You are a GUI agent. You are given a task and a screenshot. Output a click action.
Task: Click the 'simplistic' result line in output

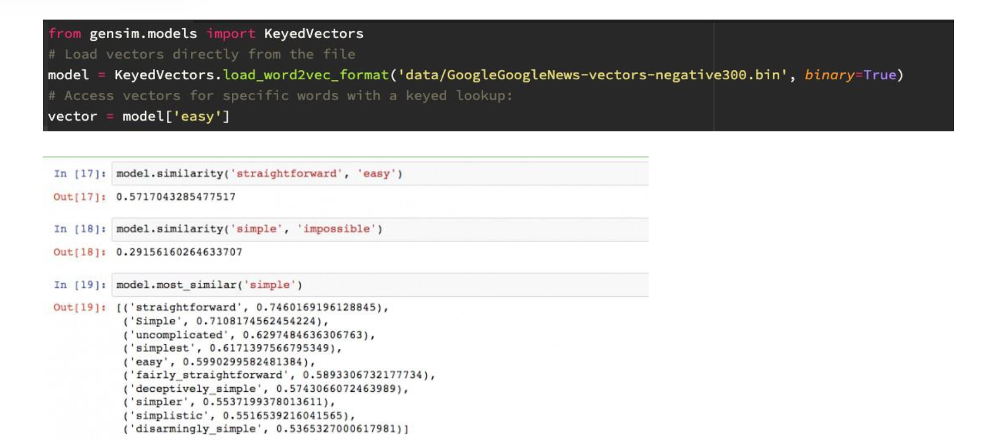[239, 415]
